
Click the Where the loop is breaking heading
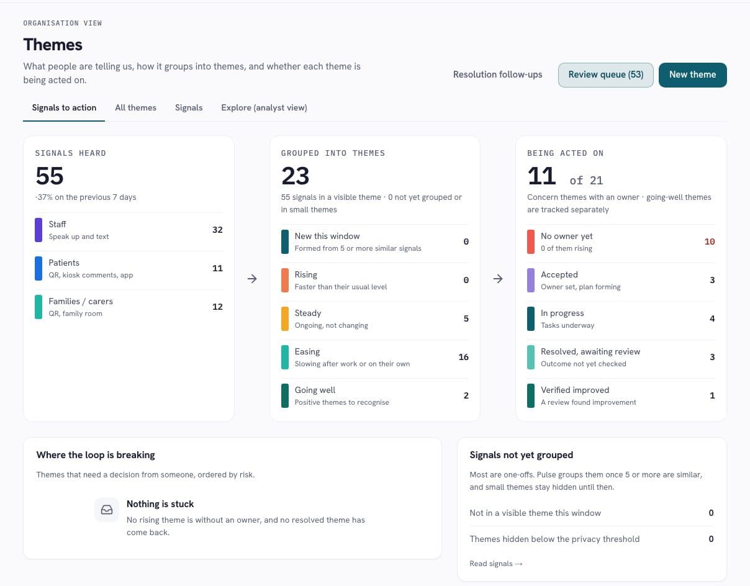click(96, 455)
